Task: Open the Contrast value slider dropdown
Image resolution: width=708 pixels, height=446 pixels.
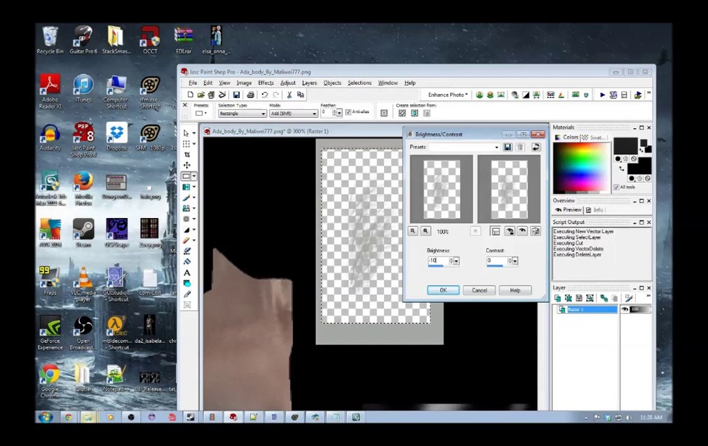Action: [x=515, y=261]
